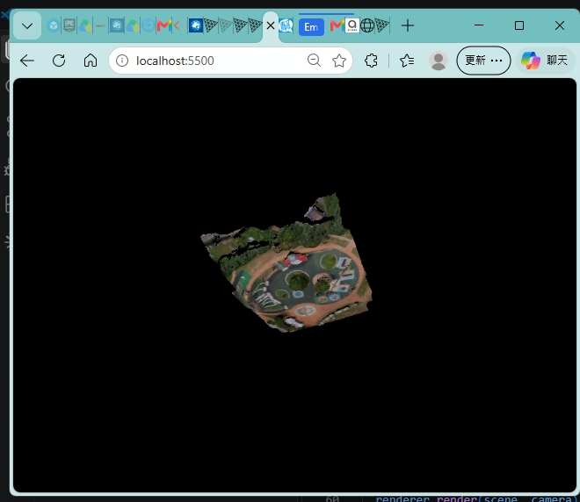
Task: Reload the localhost page
Action: pyautogui.click(x=59, y=61)
